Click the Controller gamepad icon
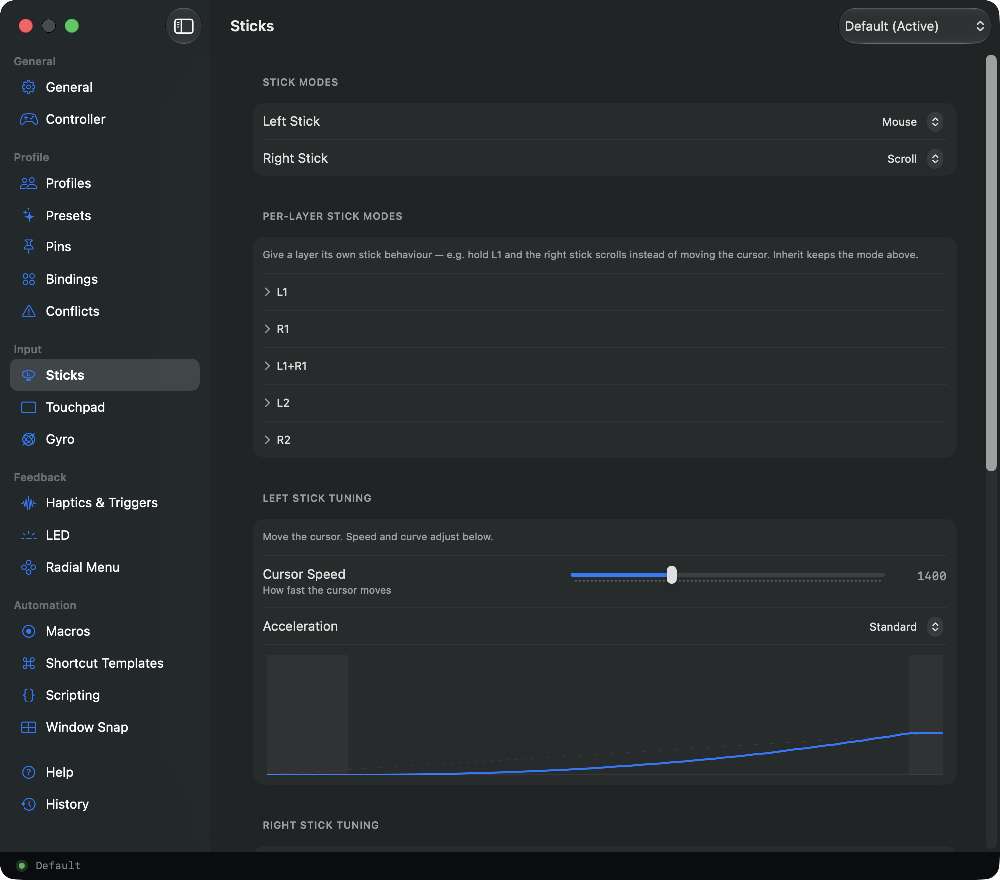 tap(29, 119)
